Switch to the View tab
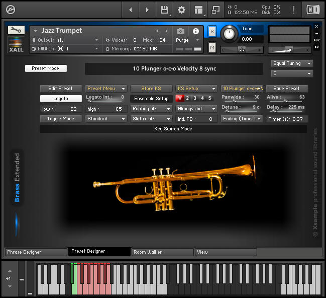Screen dimensions: 326x298 pos(226,252)
